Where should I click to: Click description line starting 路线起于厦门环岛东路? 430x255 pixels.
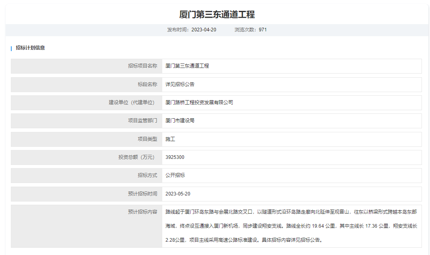point(291,212)
